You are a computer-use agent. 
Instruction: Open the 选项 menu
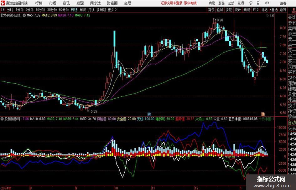[241, 3]
